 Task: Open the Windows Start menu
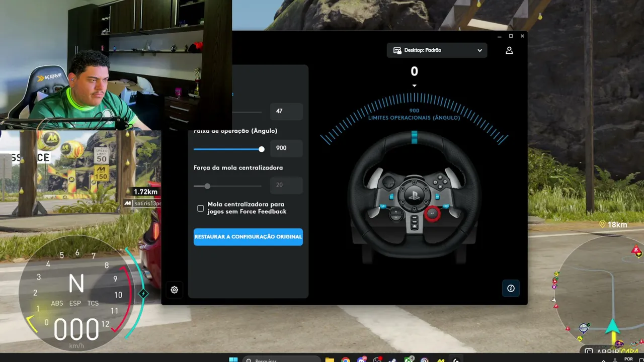tap(233, 359)
